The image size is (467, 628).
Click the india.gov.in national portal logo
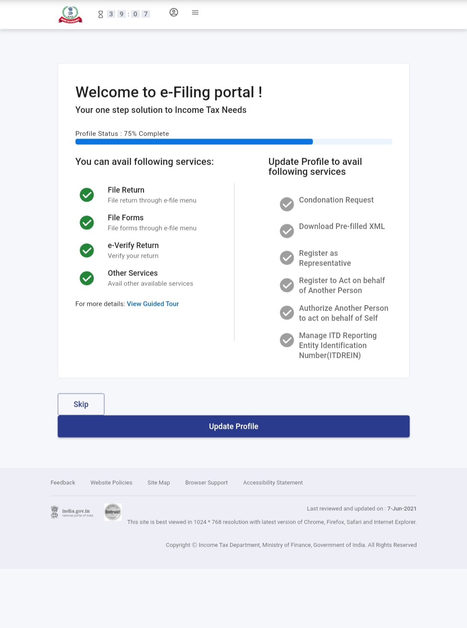tap(72, 512)
